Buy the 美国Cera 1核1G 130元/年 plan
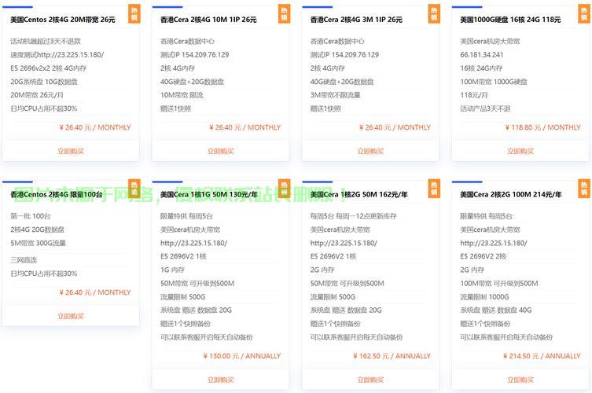The width and height of the screenshot is (592, 393). [x=220, y=380]
